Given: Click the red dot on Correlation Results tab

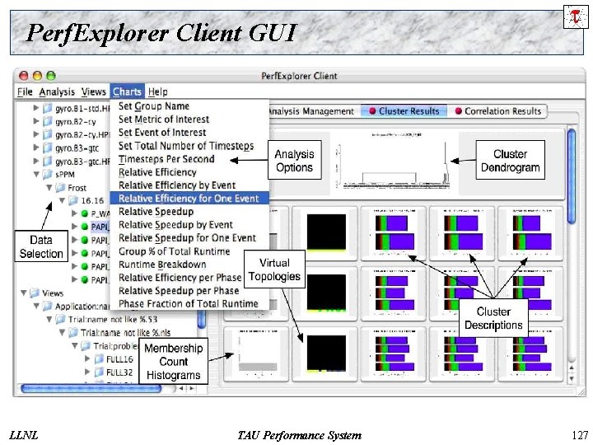Looking at the screenshot, I should [459, 111].
